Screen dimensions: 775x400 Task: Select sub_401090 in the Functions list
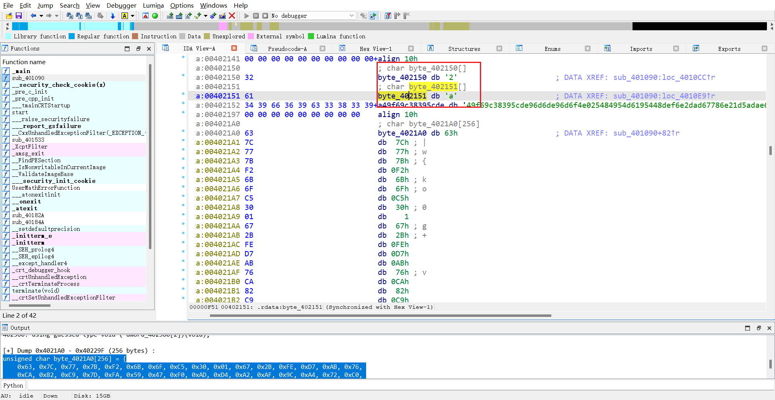pyautogui.click(x=74, y=78)
